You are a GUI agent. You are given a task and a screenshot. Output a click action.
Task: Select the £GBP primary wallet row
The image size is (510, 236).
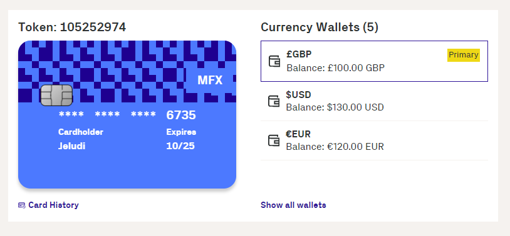pyautogui.click(x=375, y=61)
